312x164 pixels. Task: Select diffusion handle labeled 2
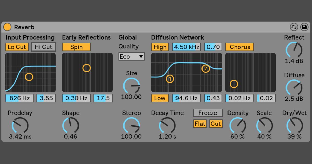click(x=205, y=69)
